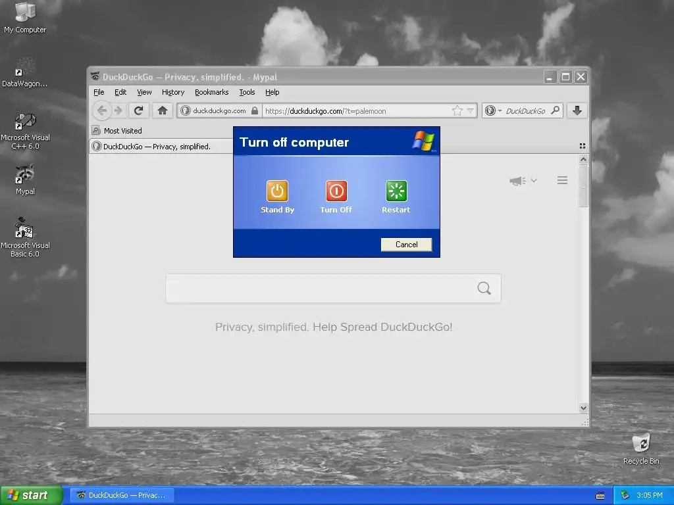Expand the chevron beside the megaphone
674x505 pixels.
point(534,180)
